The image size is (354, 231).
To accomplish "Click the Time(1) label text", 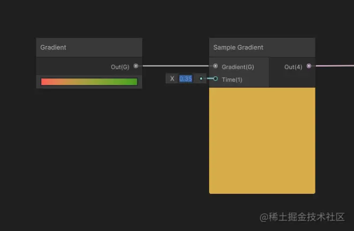I will [x=232, y=80].
